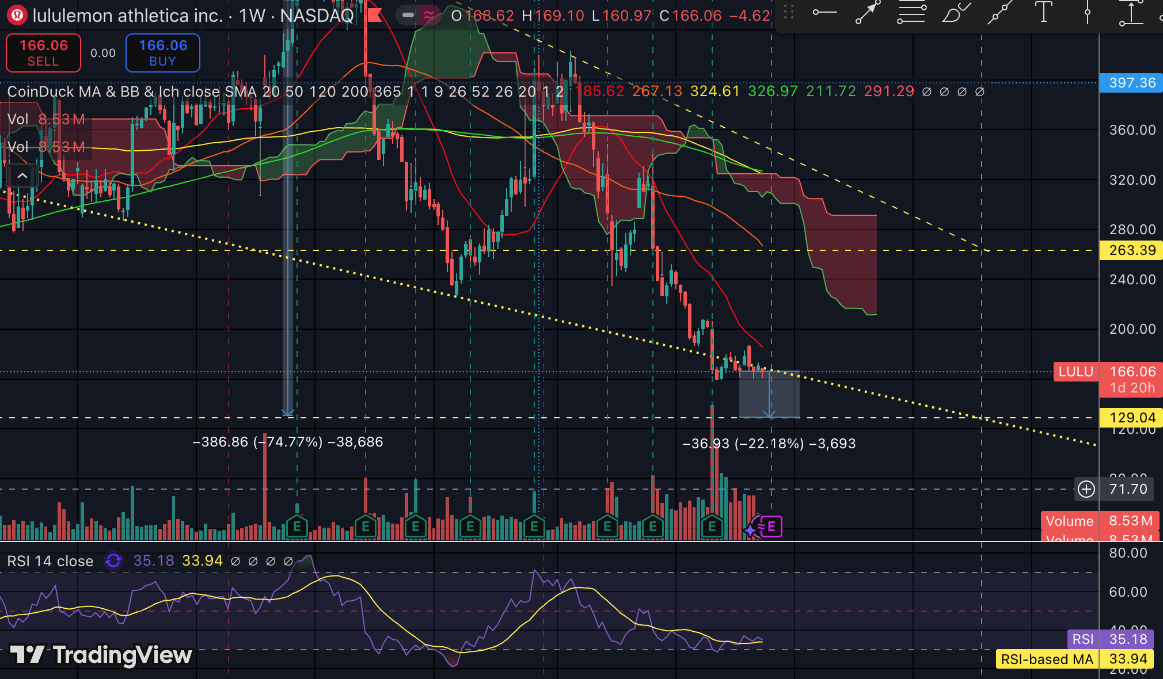Click the yellow RSI-based MA scale label

pos(1047,659)
